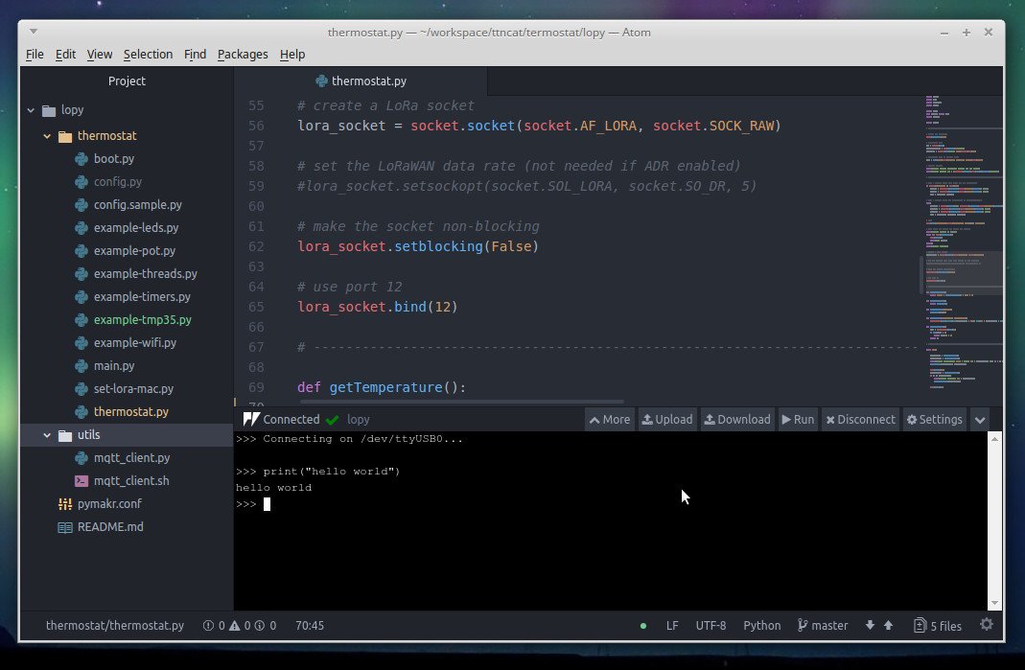The image size is (1025, 670).
Task: Switch the master git branch
Action: (823, 626)
